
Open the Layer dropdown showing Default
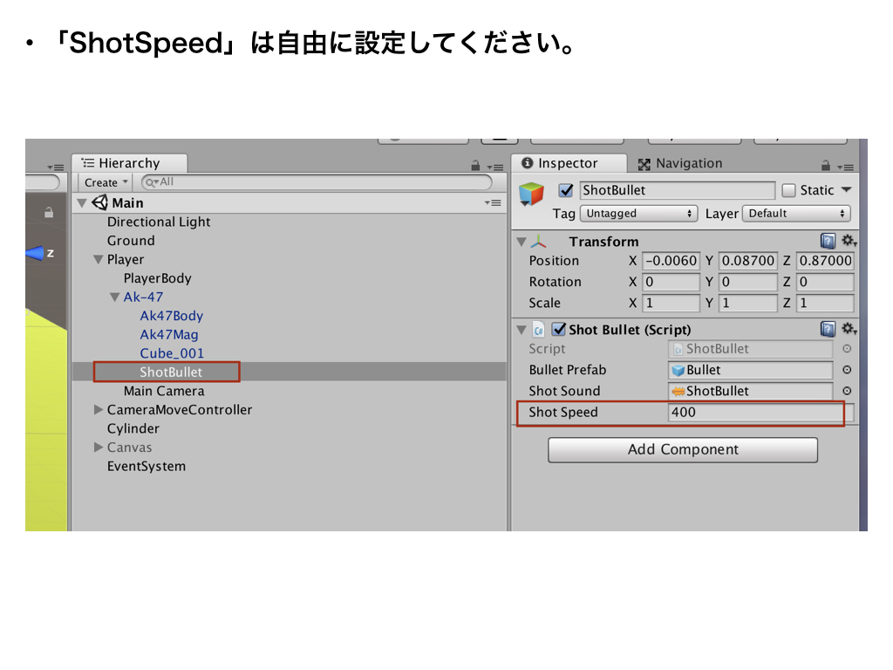point(796,214)
